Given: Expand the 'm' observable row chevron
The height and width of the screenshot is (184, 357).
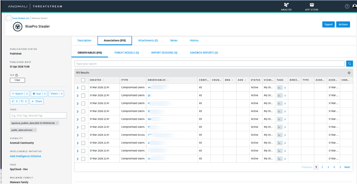Looking at the screenshot, I should (77, 104).
